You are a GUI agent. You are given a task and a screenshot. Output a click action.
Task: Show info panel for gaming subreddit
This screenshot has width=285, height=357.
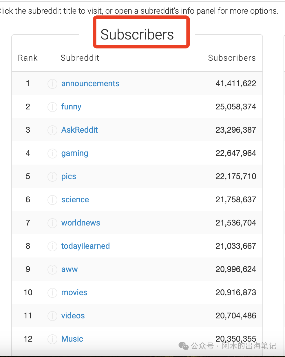(x=52, y=154)
